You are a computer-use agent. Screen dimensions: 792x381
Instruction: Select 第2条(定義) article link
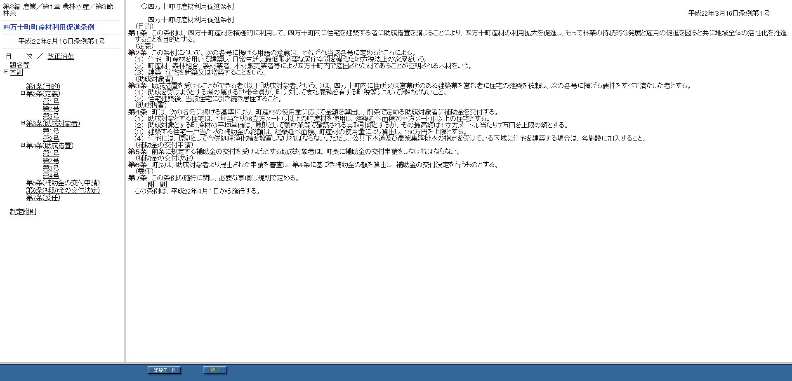pyautogui.click(x=43, y=94)
